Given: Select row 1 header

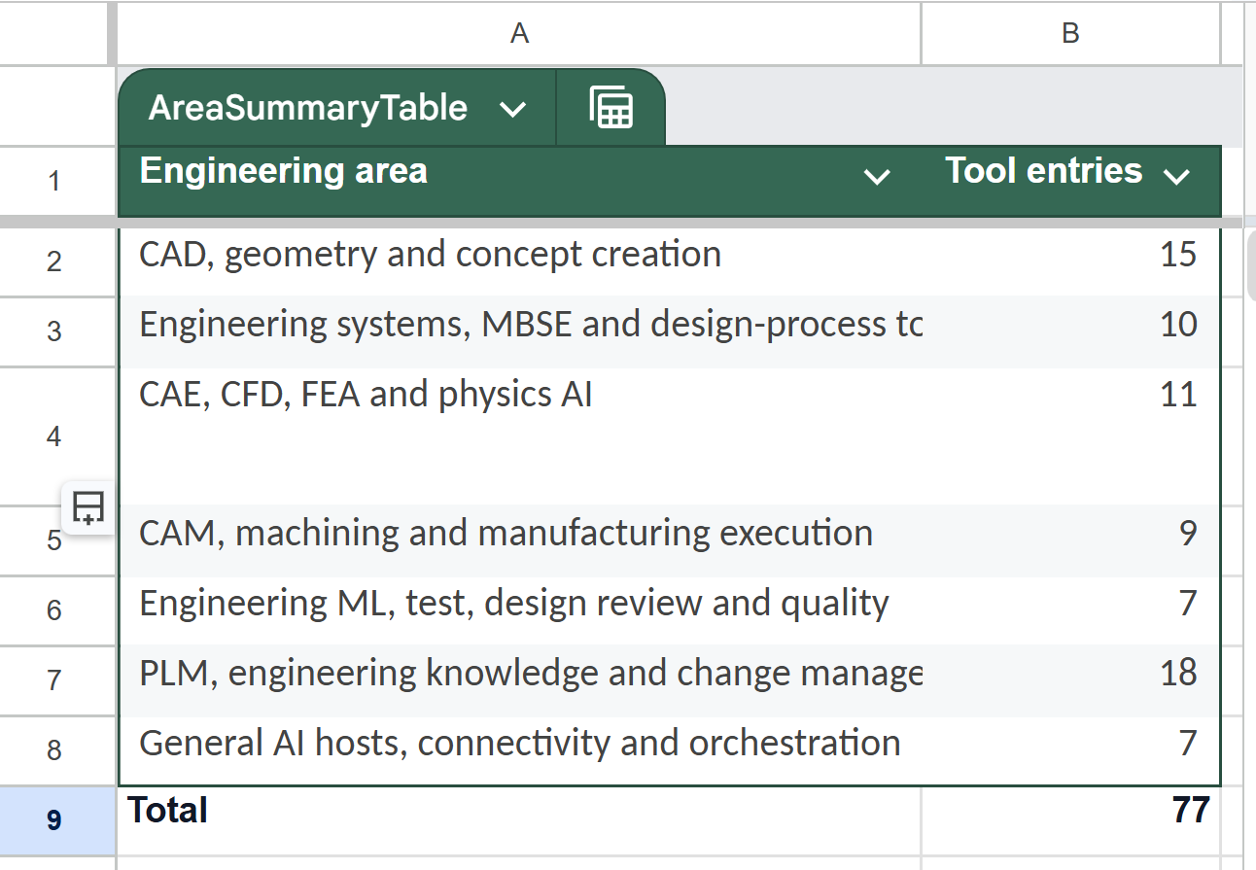Looking at the screenshot, I should pyautogui.click(x=53, y=181).
